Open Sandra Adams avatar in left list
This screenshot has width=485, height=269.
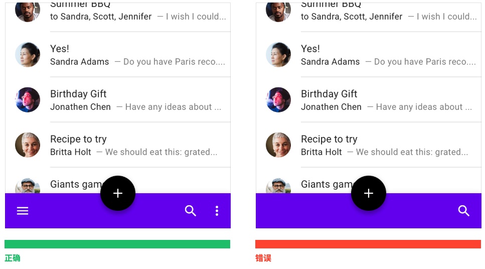click(x=28, y=55)
